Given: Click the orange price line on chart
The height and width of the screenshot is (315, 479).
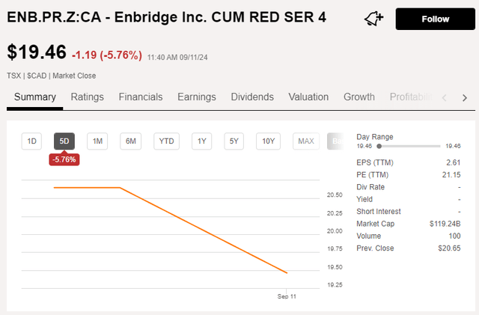Looking at the screenshot, I should (x=202, y=230).
